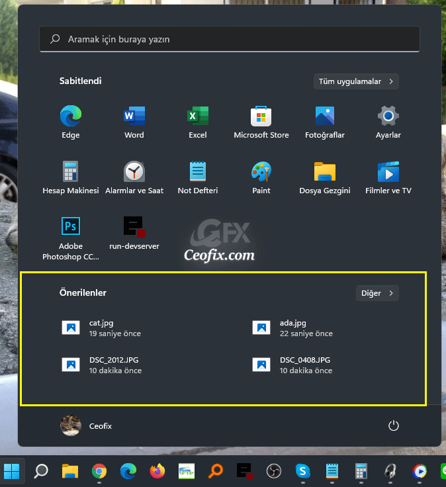Open Filmler ve TV app
Image resolution: width=446 pixels, height=487 pixels.
[x=388, y=178]
